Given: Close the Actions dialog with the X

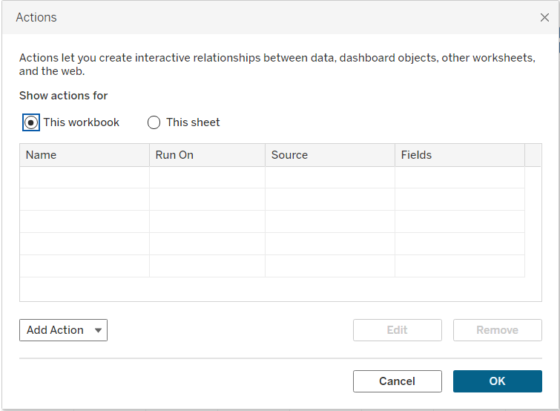Looking at the screenshot, I should pos(544,17).
